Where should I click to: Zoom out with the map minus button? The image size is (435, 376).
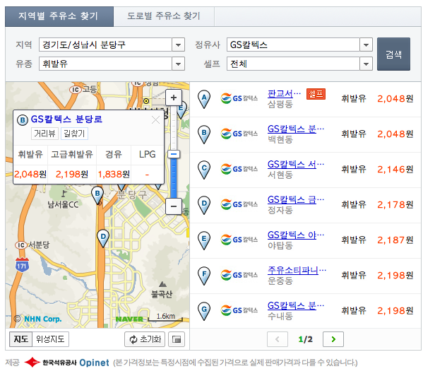tap(174, 206)
